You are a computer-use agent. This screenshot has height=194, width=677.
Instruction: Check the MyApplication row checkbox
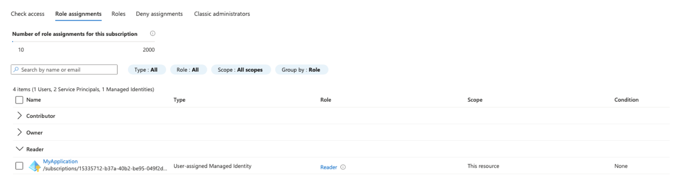coord(19,166)
